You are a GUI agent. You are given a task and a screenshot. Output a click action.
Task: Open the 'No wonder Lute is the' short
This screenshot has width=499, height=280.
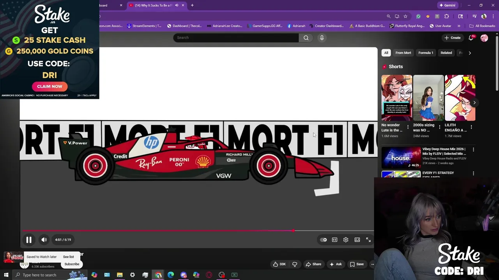coord(396,98)
